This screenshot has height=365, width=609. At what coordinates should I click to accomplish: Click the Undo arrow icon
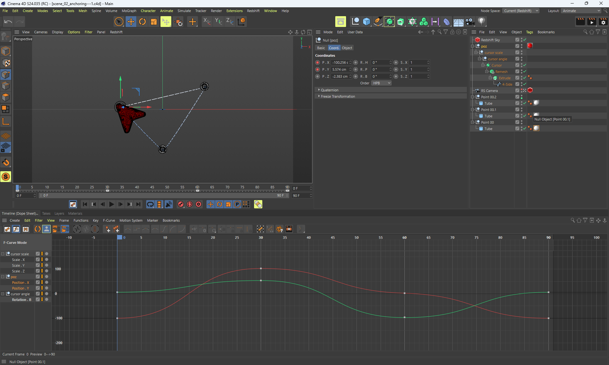pyautogui.click(x=8, y=22)
